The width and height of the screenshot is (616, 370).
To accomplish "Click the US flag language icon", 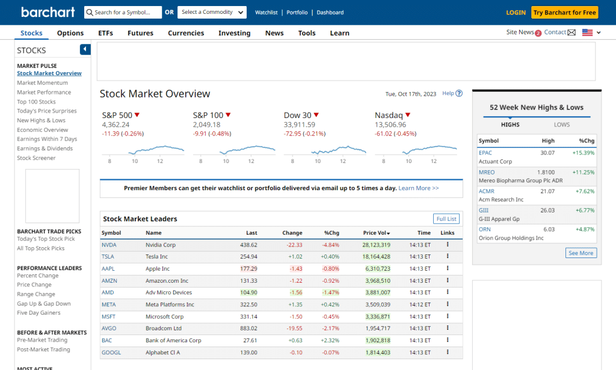I will tap(587, 33).
